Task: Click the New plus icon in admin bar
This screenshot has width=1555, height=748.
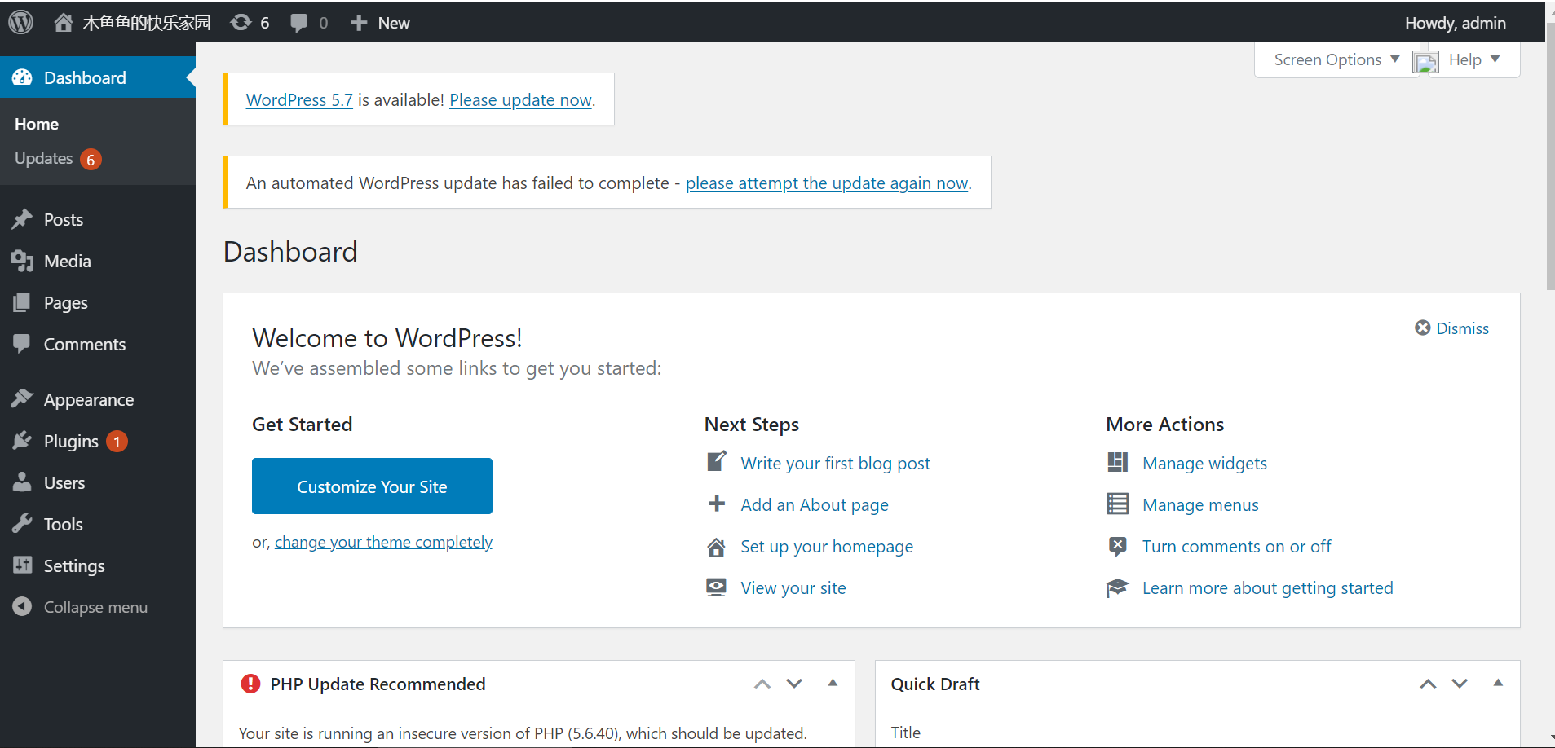Action: [x=359, y=22]
